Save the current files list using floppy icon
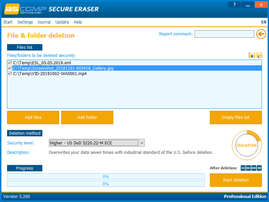 tap(259, 55)
